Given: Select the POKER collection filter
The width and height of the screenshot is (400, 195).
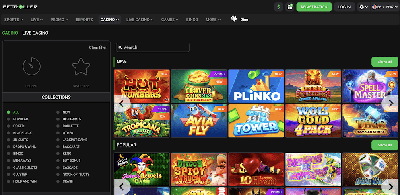Looking at the screenshot, I should pyautogui.click(x=15, y=126).
